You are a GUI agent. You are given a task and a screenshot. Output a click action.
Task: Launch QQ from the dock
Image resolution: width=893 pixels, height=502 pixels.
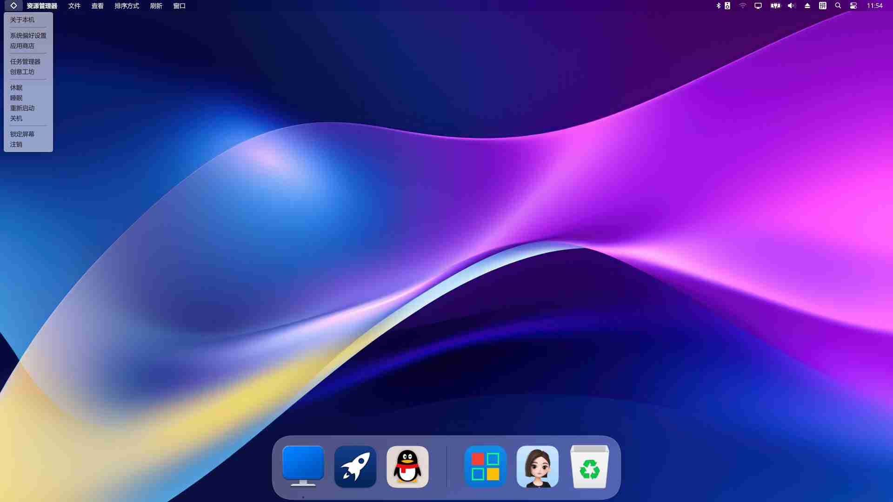tap(407, 467)
